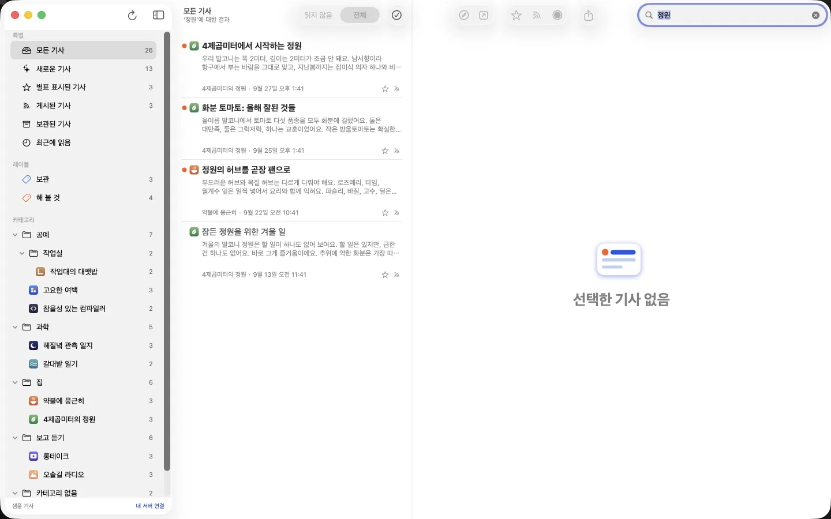This screenshot has height=519, width=831.
Task: Refresh feeds with the reload icon
Action: coord(132,16)
